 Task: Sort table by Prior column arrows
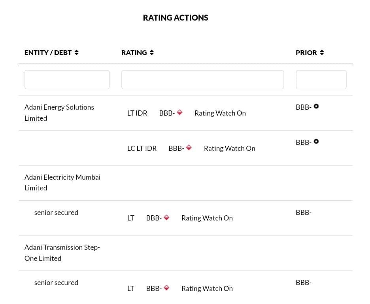pos(322,52)
